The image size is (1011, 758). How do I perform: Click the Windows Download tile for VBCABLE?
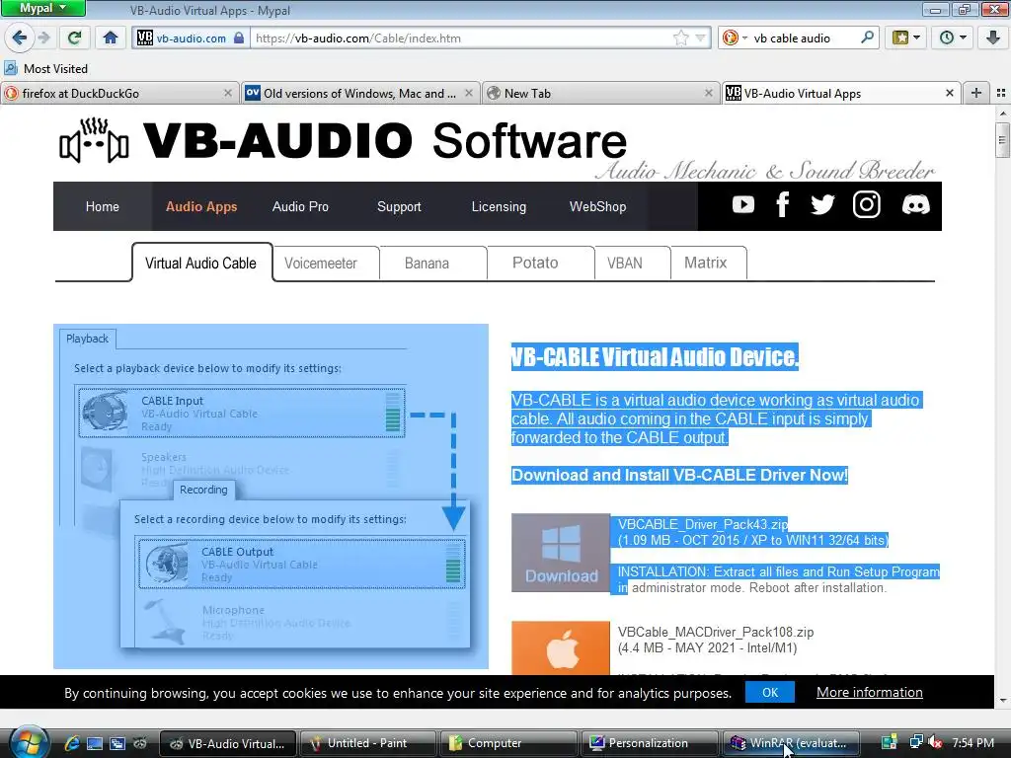(x=561, y=553)
